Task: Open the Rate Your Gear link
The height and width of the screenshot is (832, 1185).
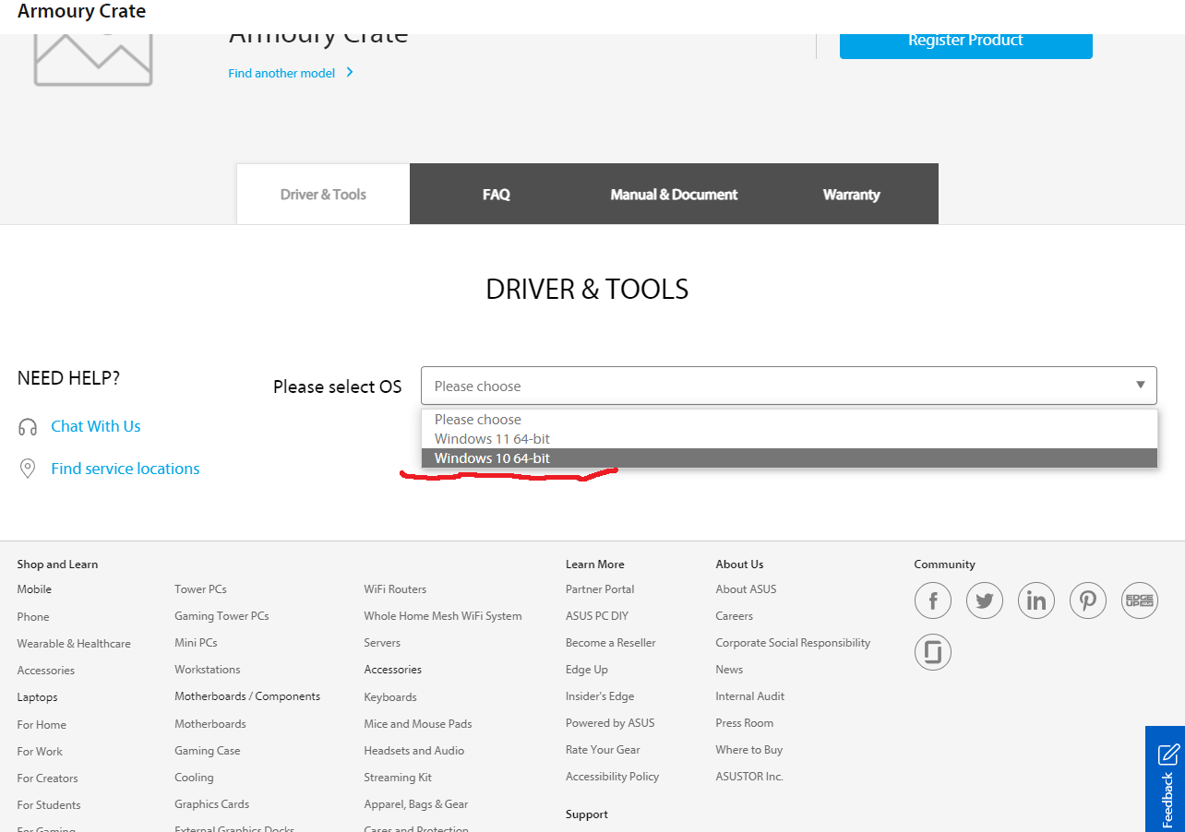Action: click(603, 750)
